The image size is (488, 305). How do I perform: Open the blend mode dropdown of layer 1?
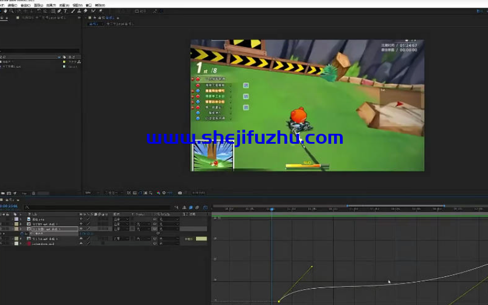[x=121, y=220]
